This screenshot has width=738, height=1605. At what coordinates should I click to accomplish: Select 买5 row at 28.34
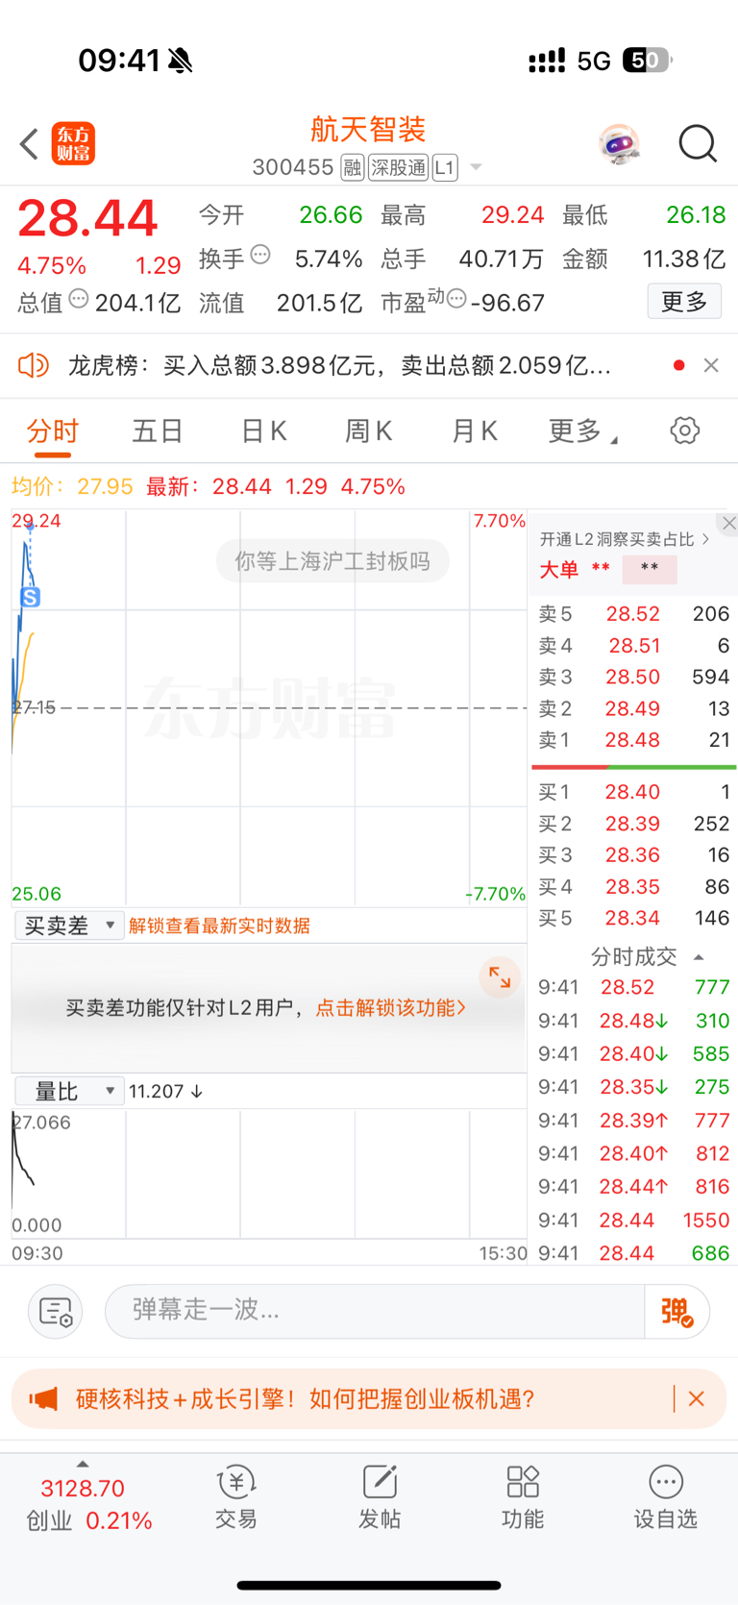pos(634,918)
